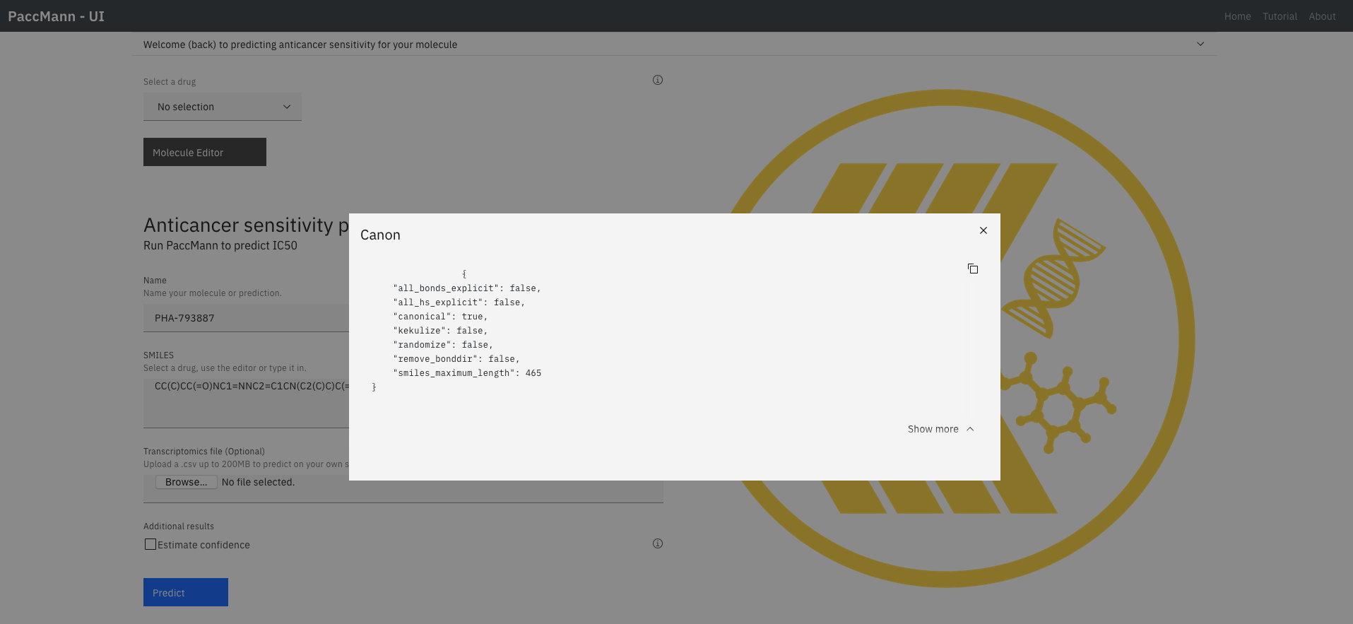The height and width of the screenshot is (624, 1353).
Task: Click the "kekulize": false line
Action: coord(440,331)
